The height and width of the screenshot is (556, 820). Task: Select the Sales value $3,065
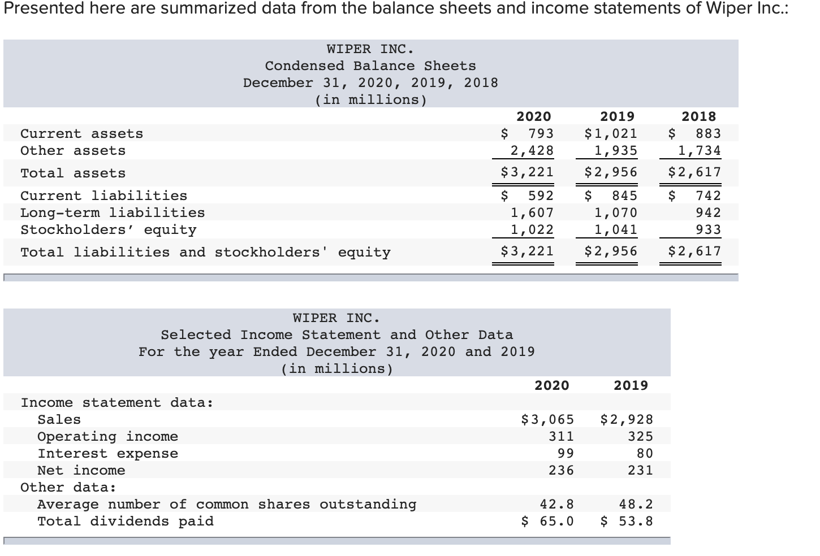[x=546, y=419]
